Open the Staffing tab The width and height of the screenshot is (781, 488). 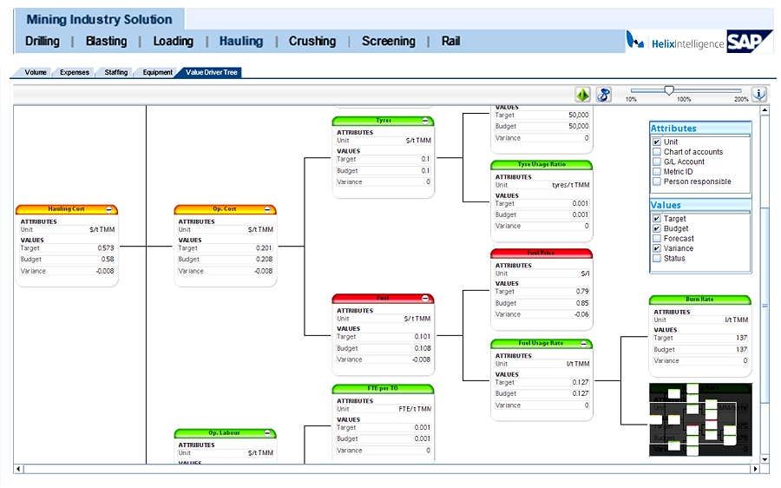115,72
